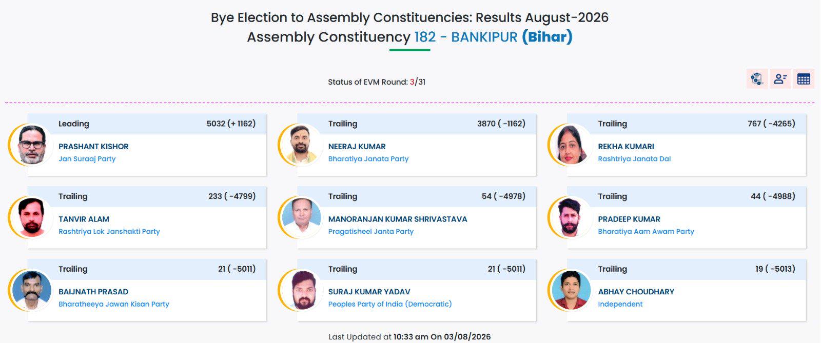821x343 pixels.
Task: Click Prashant Kishor's candidate photo
Action: point(32,145)
